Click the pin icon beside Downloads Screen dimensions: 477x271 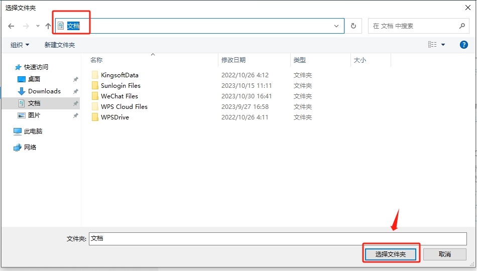pyautogui.click(x=75, y=91)
